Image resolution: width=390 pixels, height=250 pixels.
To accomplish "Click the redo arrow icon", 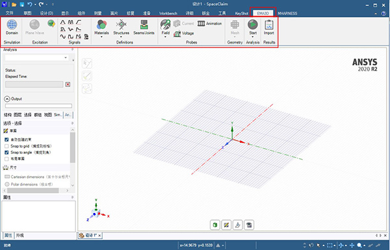I will [x=41, y=5].
